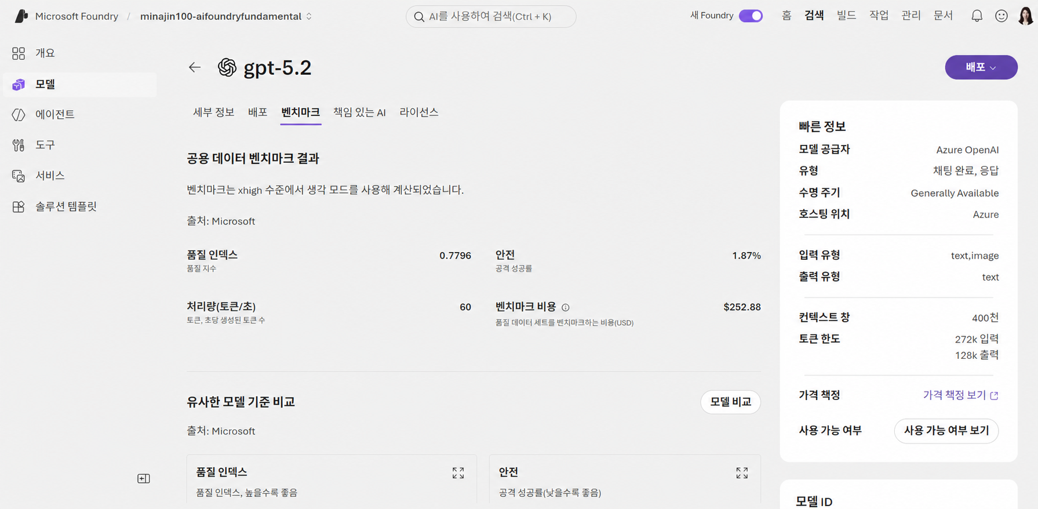Select the 에이전트 sidebar label
The image size is (1038, 509).
[x=55, y=115]
